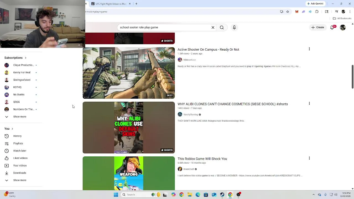
Task: Open the blue sound-waves extension icon
Action: click(310, 12)
